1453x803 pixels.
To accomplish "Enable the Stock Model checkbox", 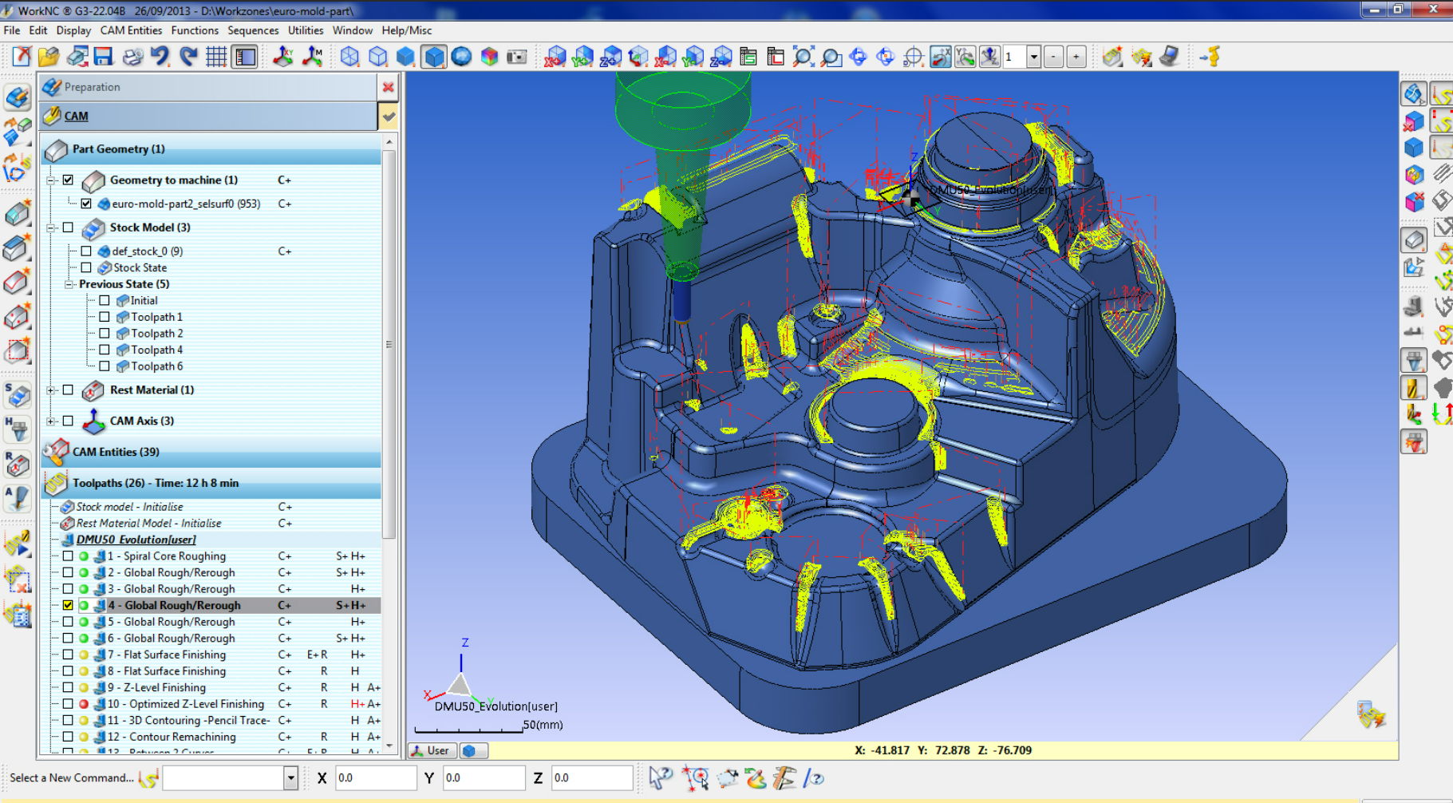I will pyautogui.click(x=69, y=227).
